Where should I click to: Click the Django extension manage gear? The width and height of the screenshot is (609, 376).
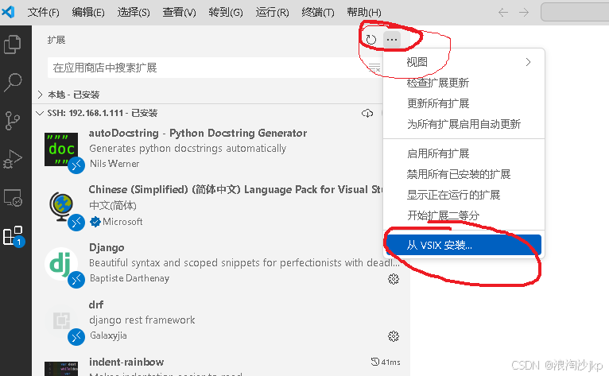click(394, 278)
